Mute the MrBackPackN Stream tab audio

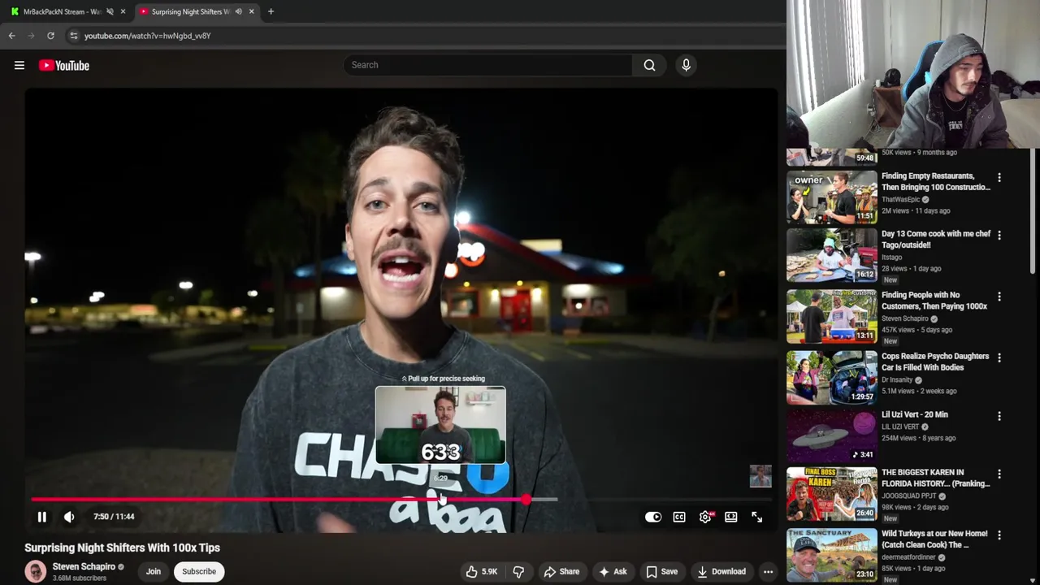(x=110, y=11)
